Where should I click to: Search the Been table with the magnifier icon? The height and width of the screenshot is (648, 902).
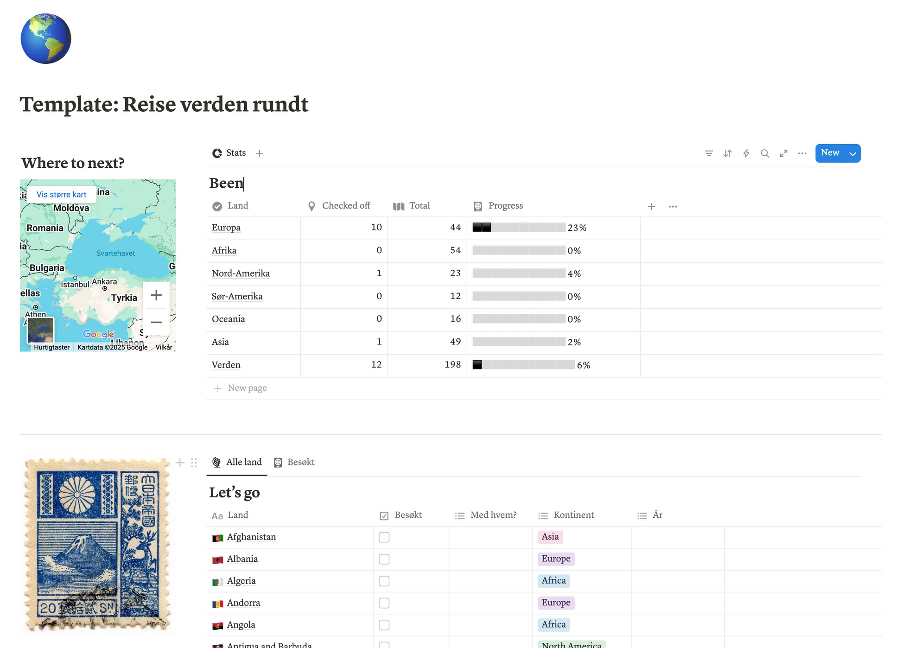pyautogui.click(x=765, y=153)
